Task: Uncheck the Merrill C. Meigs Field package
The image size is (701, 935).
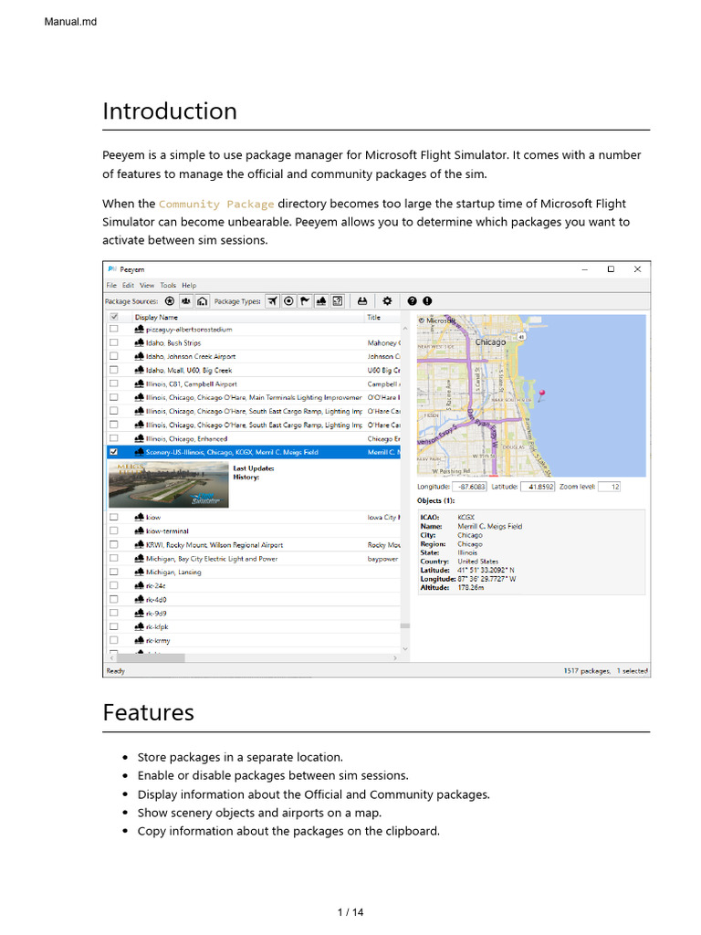Action: tap(114, 452)
